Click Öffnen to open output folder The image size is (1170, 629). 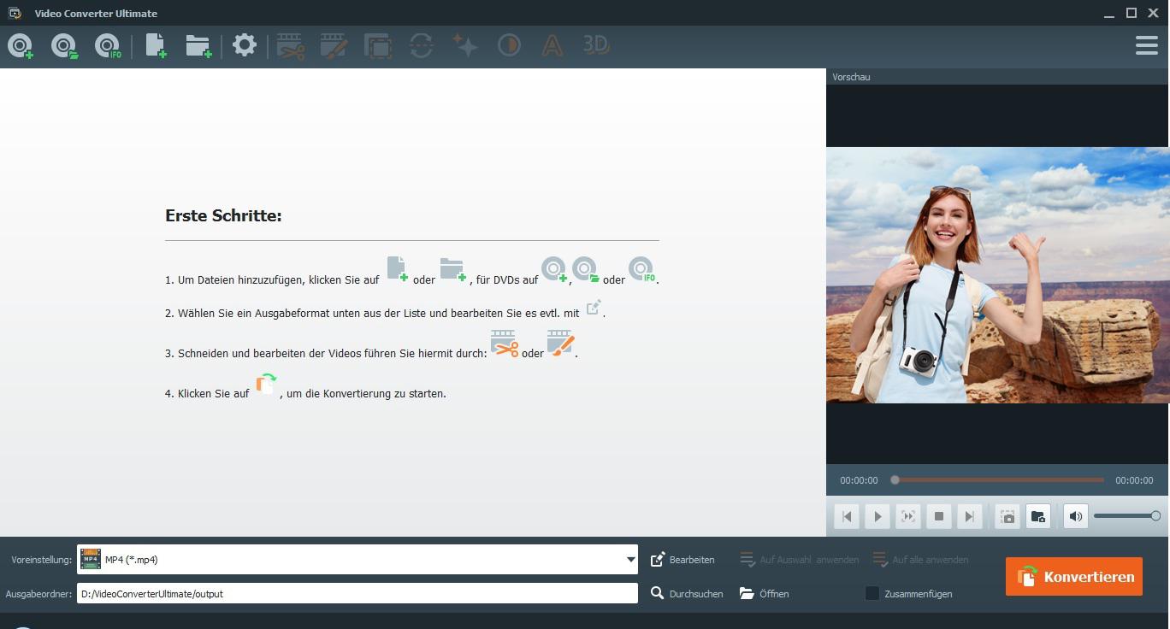click(x=765, y=593)
